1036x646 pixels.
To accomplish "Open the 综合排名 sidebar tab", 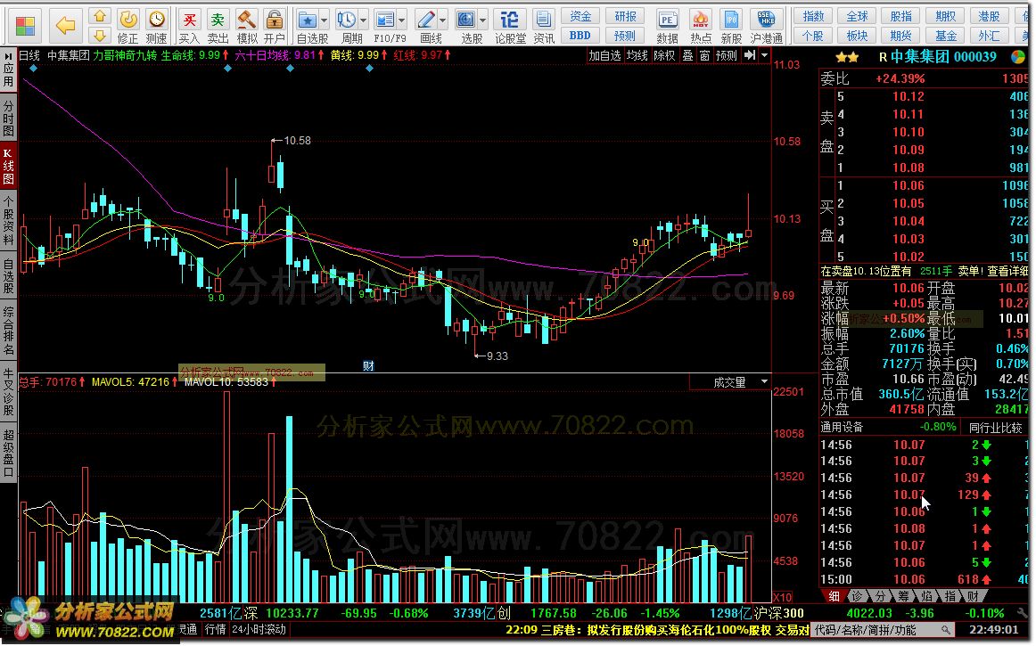I will 8,330.
